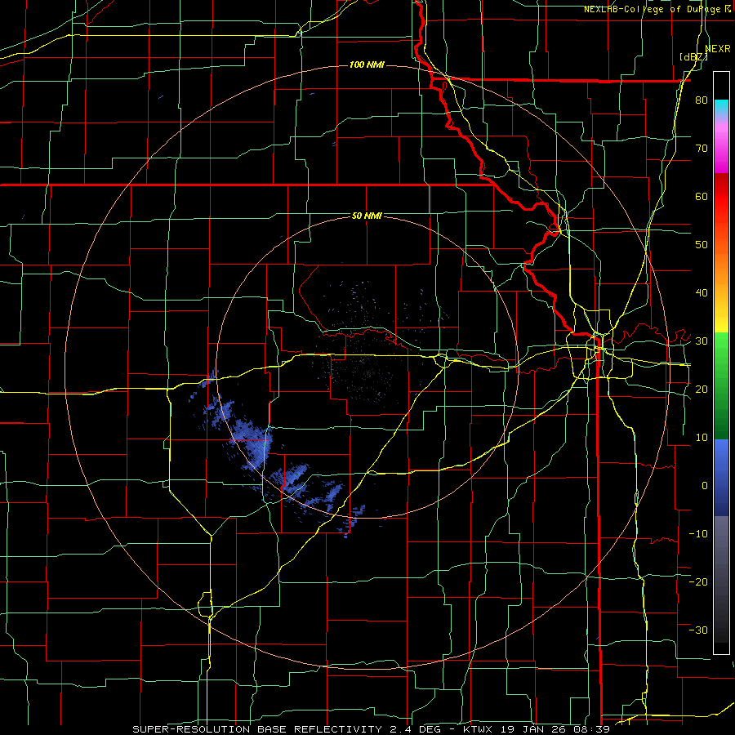Click the 50 NMI range ring label
The width and height of the screenshot is (735, 735).
coord(367,216)
